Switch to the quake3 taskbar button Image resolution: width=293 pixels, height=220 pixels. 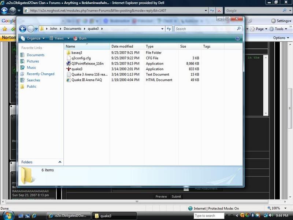pyautogui.click(x=114, y=216)
